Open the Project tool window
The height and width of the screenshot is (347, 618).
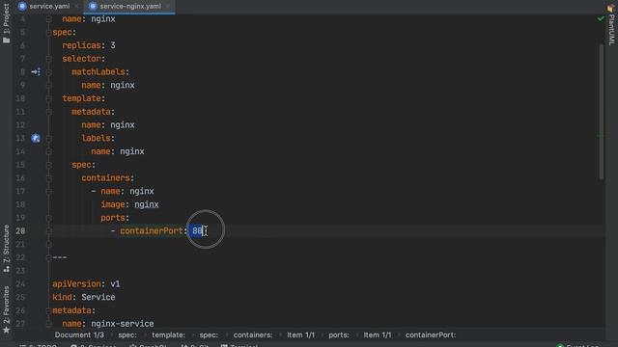pos(6,23)
